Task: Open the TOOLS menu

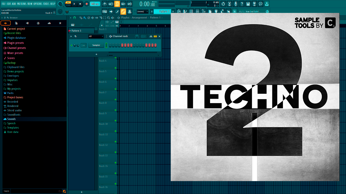Action: [x=46, y=4]
